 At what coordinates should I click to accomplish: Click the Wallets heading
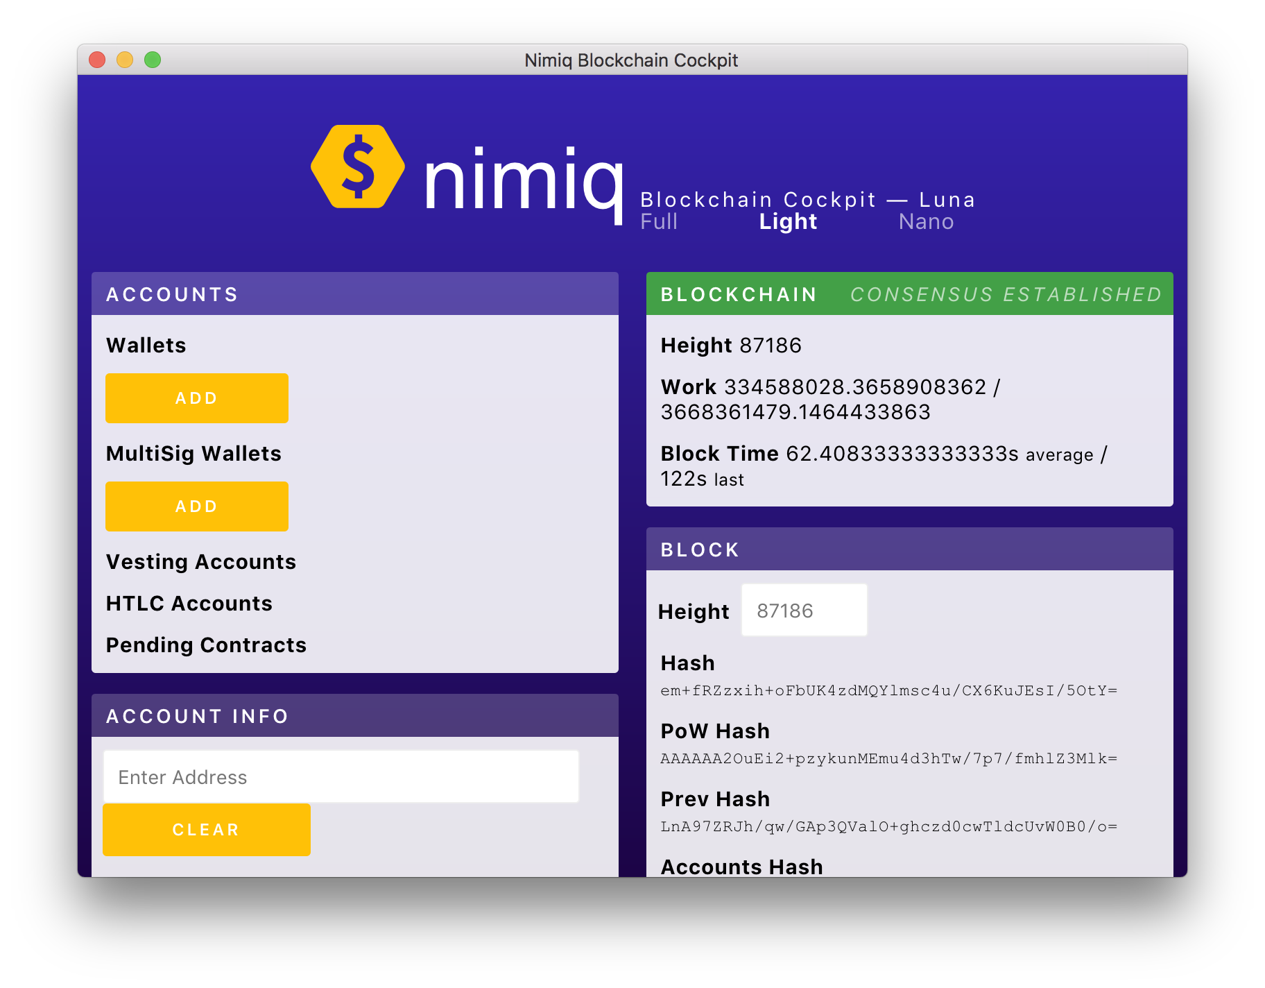coord(146,346)
